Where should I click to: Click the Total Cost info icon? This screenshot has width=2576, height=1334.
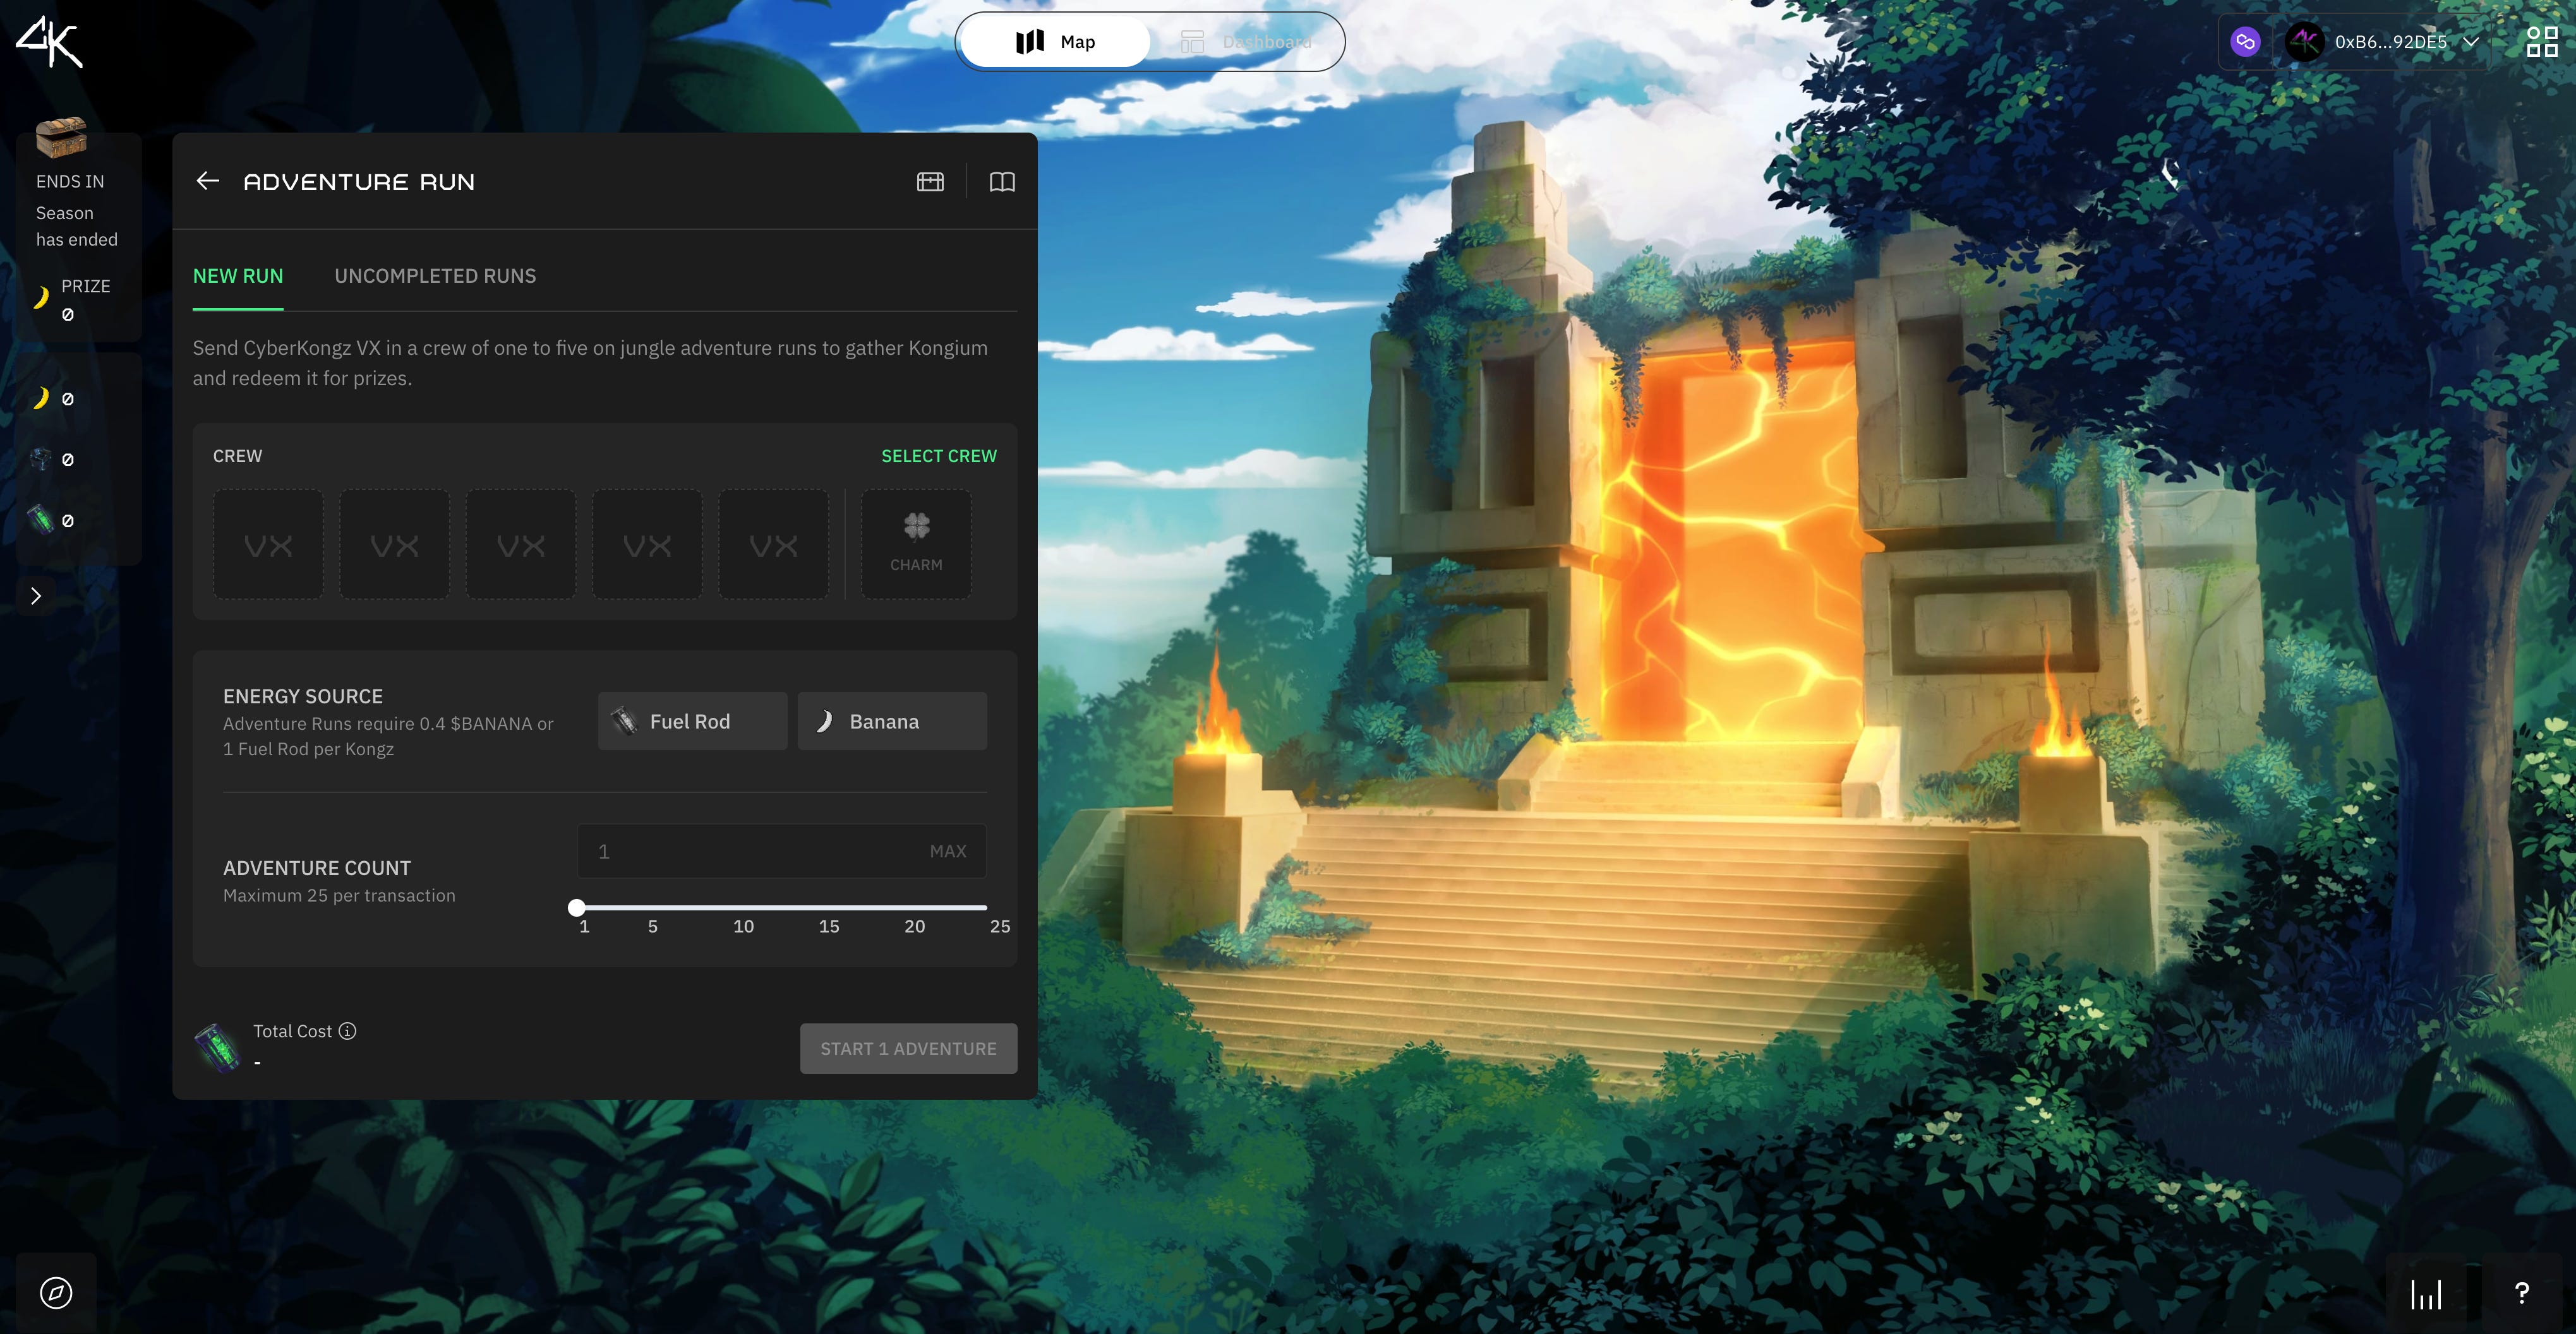347,1030
